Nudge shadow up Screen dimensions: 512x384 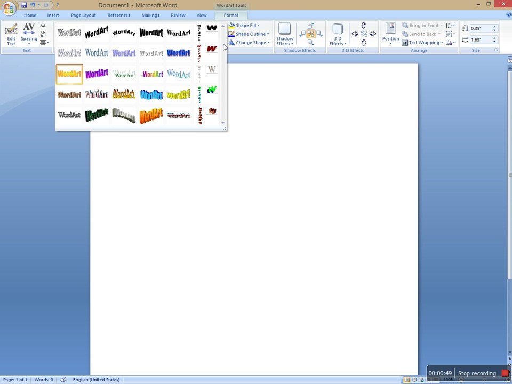(311, 26)
